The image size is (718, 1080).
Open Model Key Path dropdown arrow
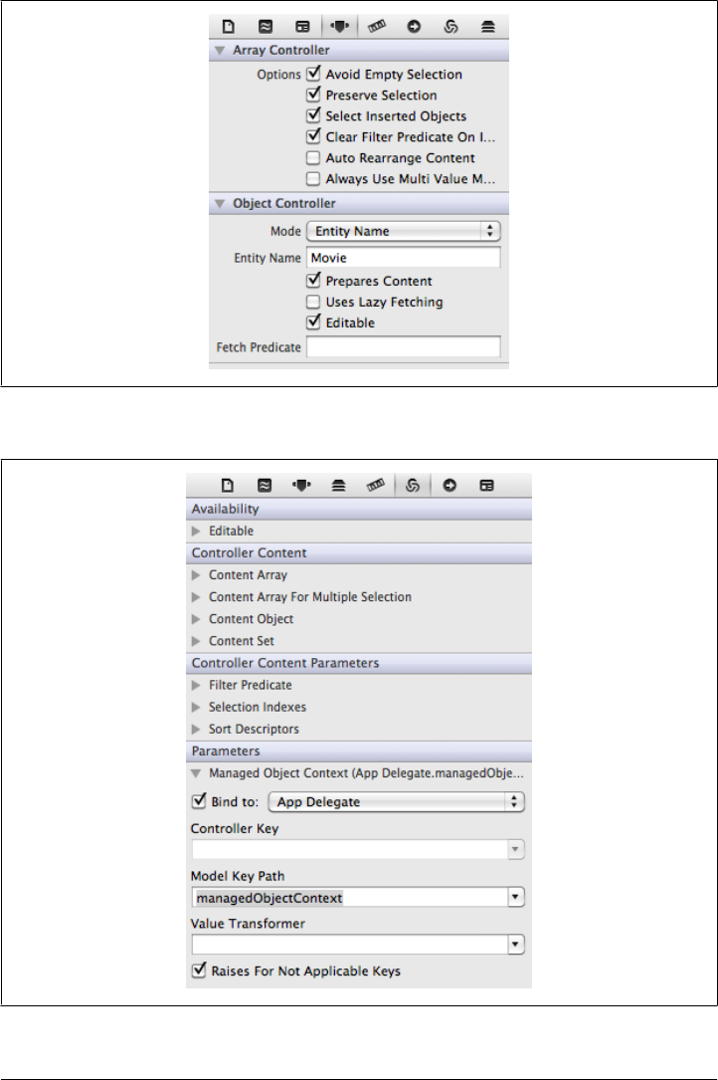click(x=515, y=898)
